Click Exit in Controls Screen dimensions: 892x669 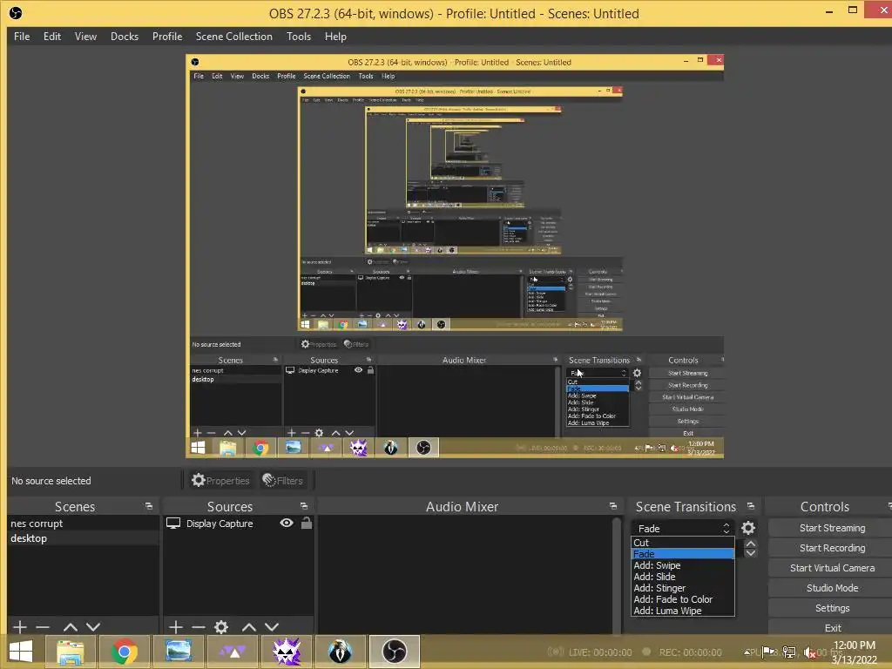832,628
